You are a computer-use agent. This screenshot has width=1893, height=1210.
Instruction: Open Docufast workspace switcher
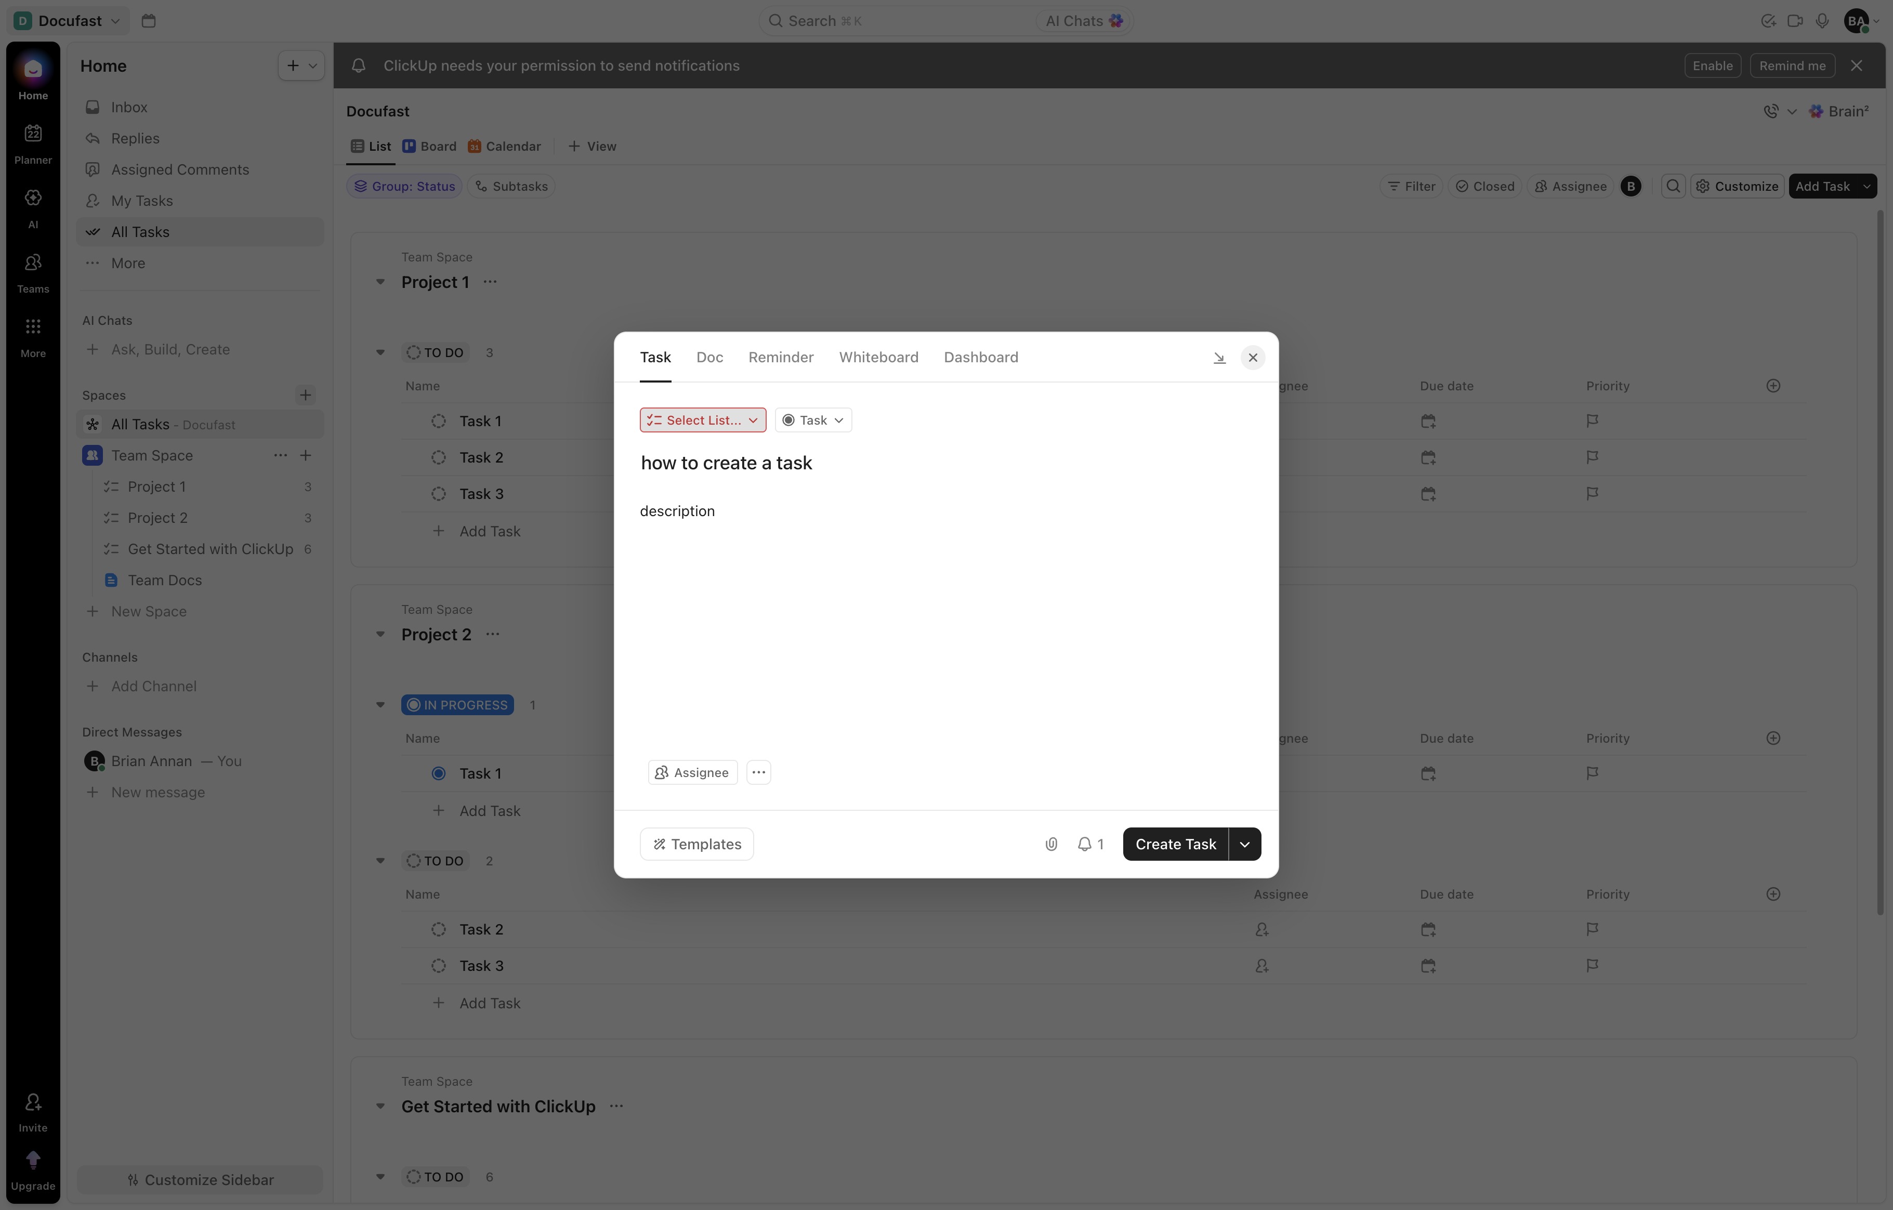coord(68,21)
